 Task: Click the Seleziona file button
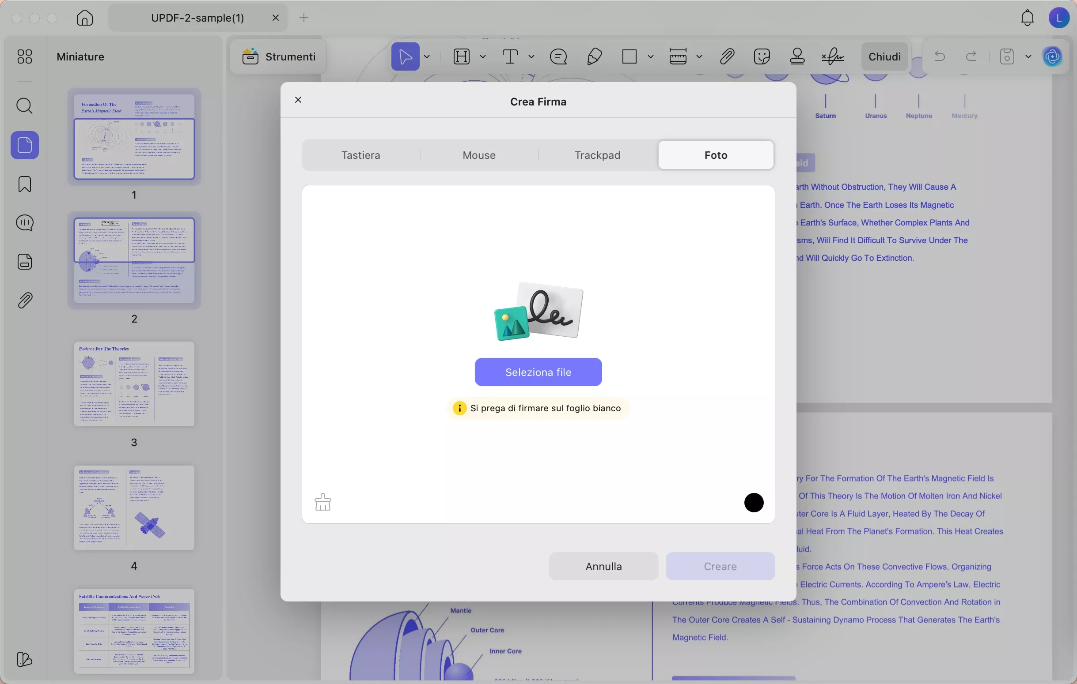(x=538, y=372)
